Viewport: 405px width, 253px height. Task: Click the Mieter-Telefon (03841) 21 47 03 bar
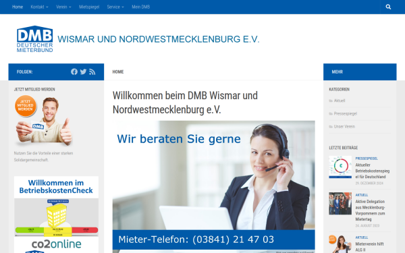point(213,240)
